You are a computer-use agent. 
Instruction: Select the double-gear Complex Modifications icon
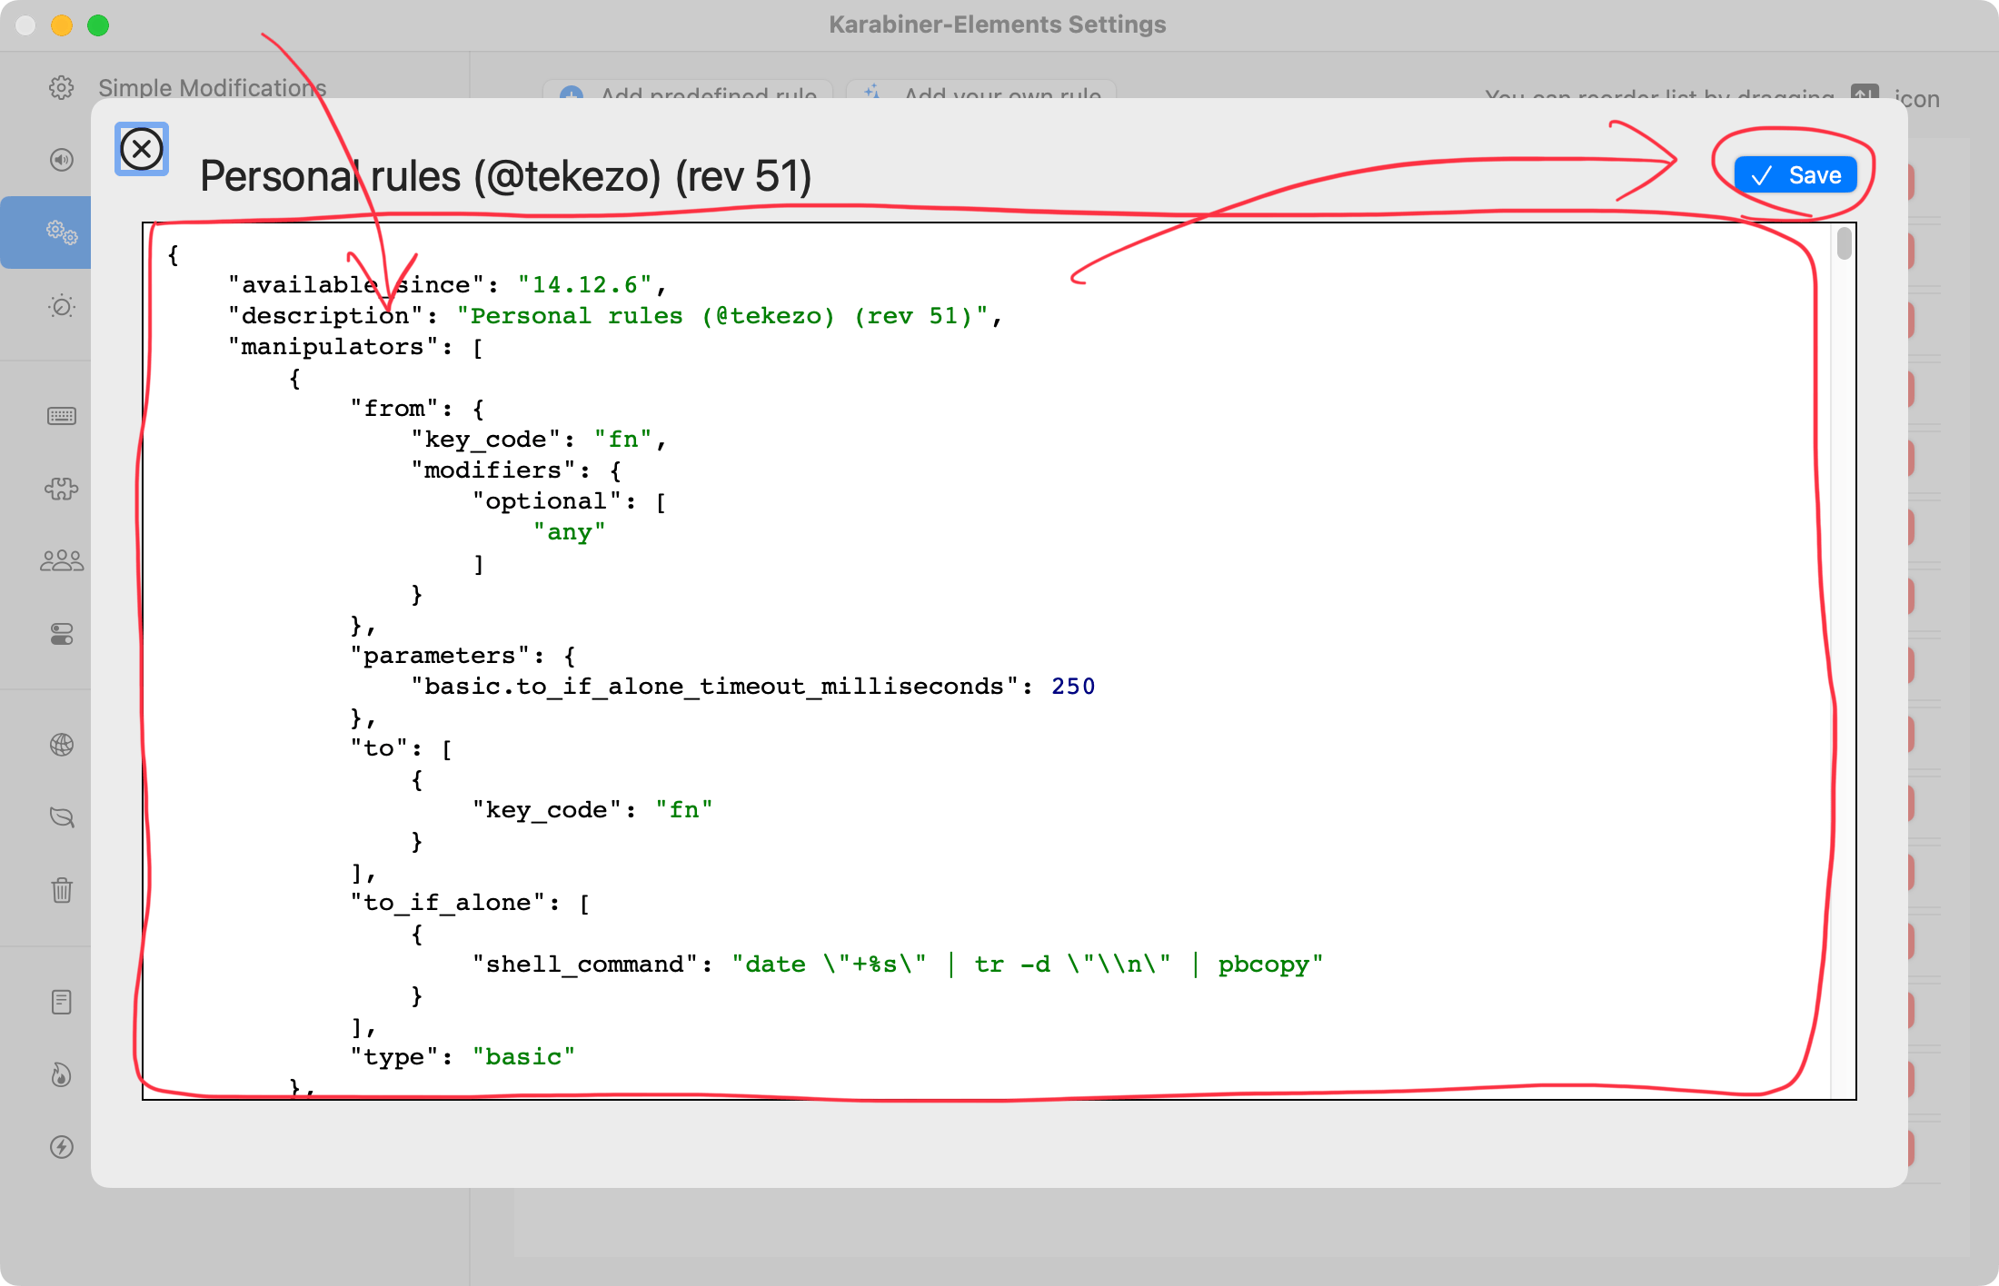click(x=61, y=232)
